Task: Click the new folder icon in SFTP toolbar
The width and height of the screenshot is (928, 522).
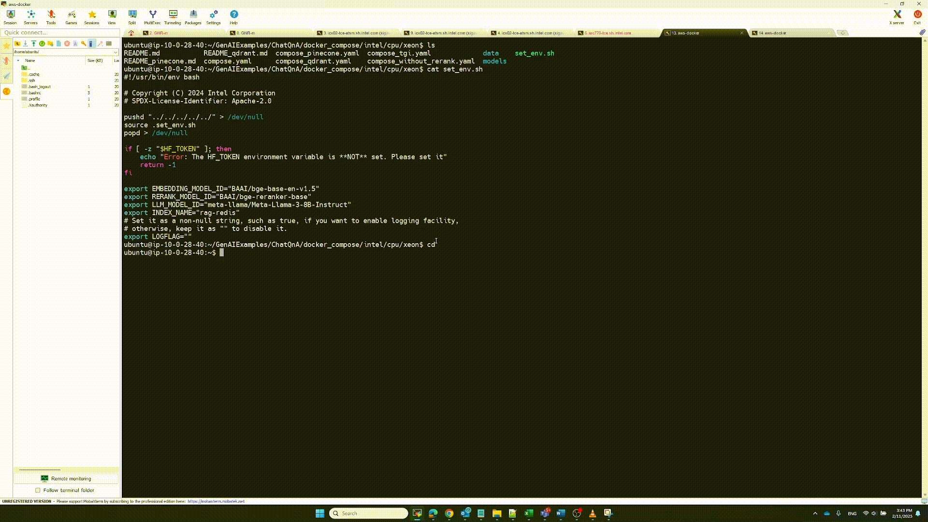Action: (50, 43)
